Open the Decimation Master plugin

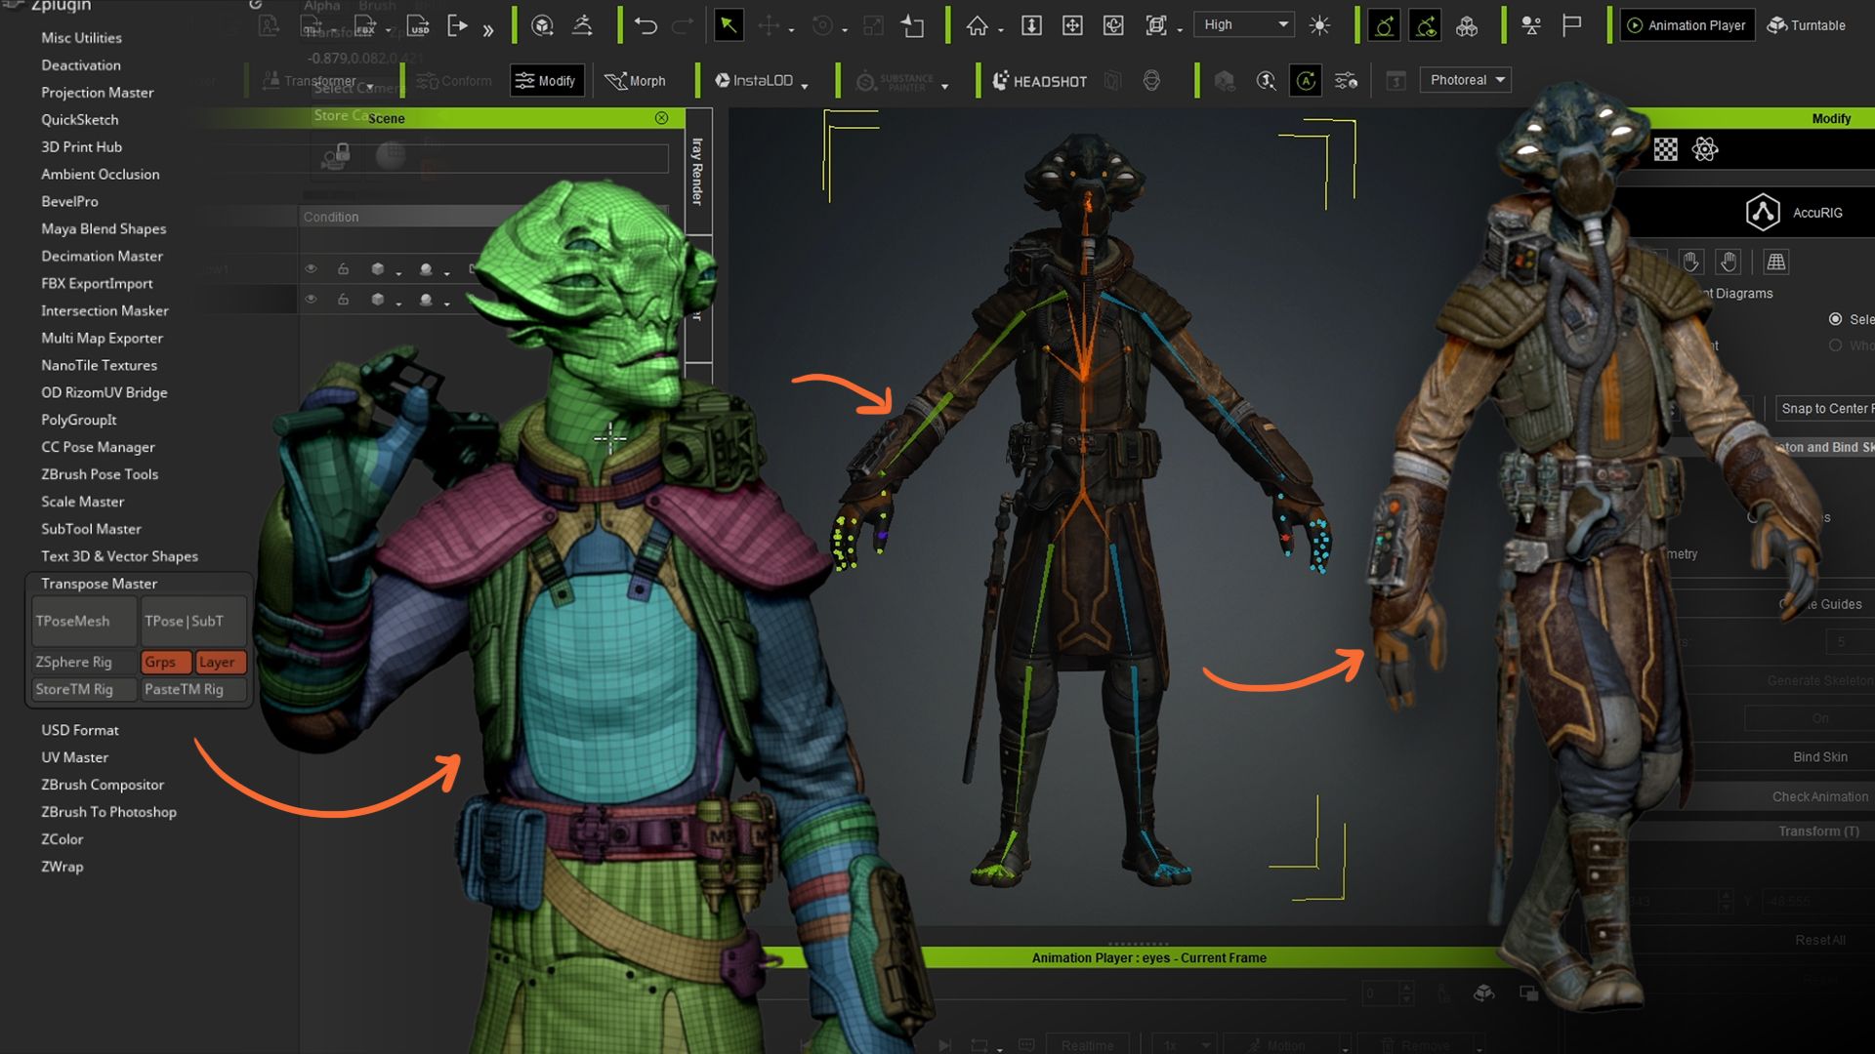(102, 256)
